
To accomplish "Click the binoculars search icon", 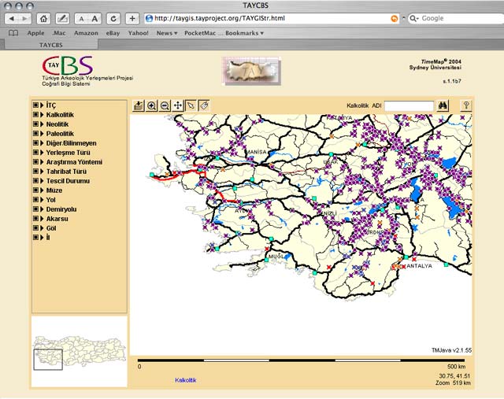I will [x=443, y=105].
